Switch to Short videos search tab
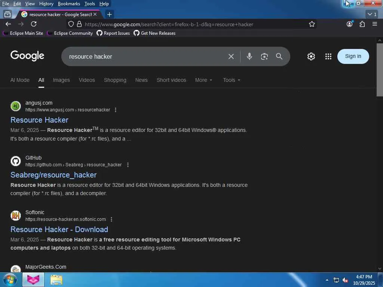This screenshot has height=287, width=383. (171, 80)
